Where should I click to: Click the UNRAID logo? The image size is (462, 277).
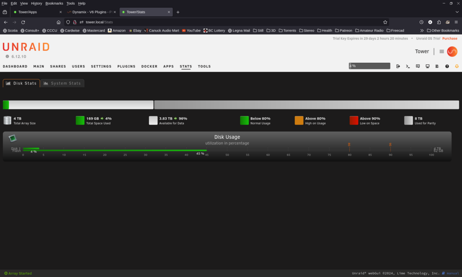coord(26,47)
